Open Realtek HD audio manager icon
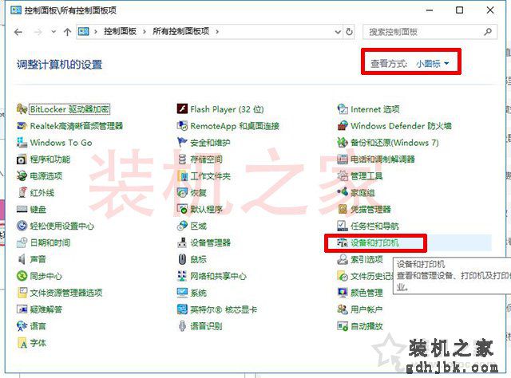511x378 pixels. pos(22,126)
